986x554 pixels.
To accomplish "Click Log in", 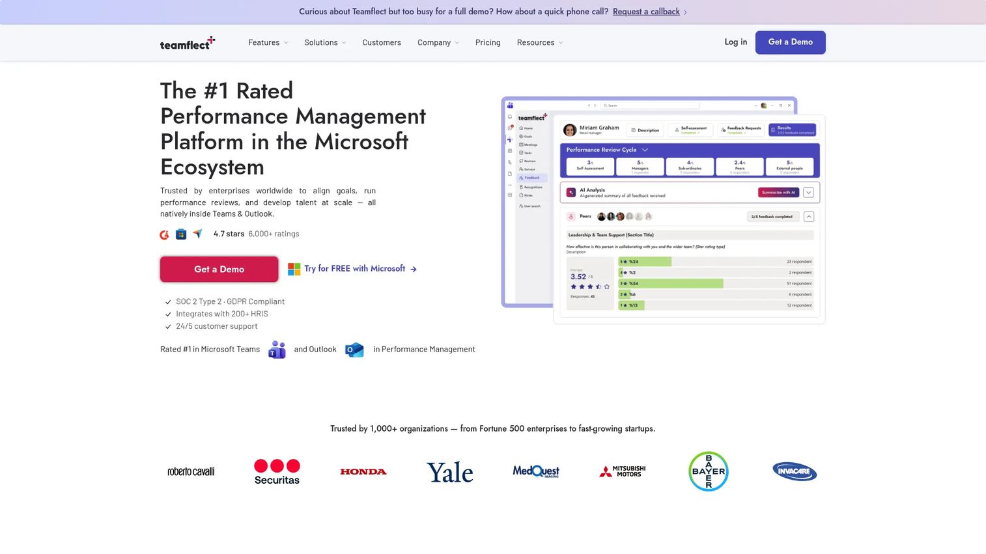I will (x=736, y=42).
